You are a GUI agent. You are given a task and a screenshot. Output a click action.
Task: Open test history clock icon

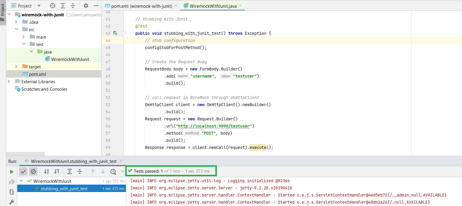[113, 172]
